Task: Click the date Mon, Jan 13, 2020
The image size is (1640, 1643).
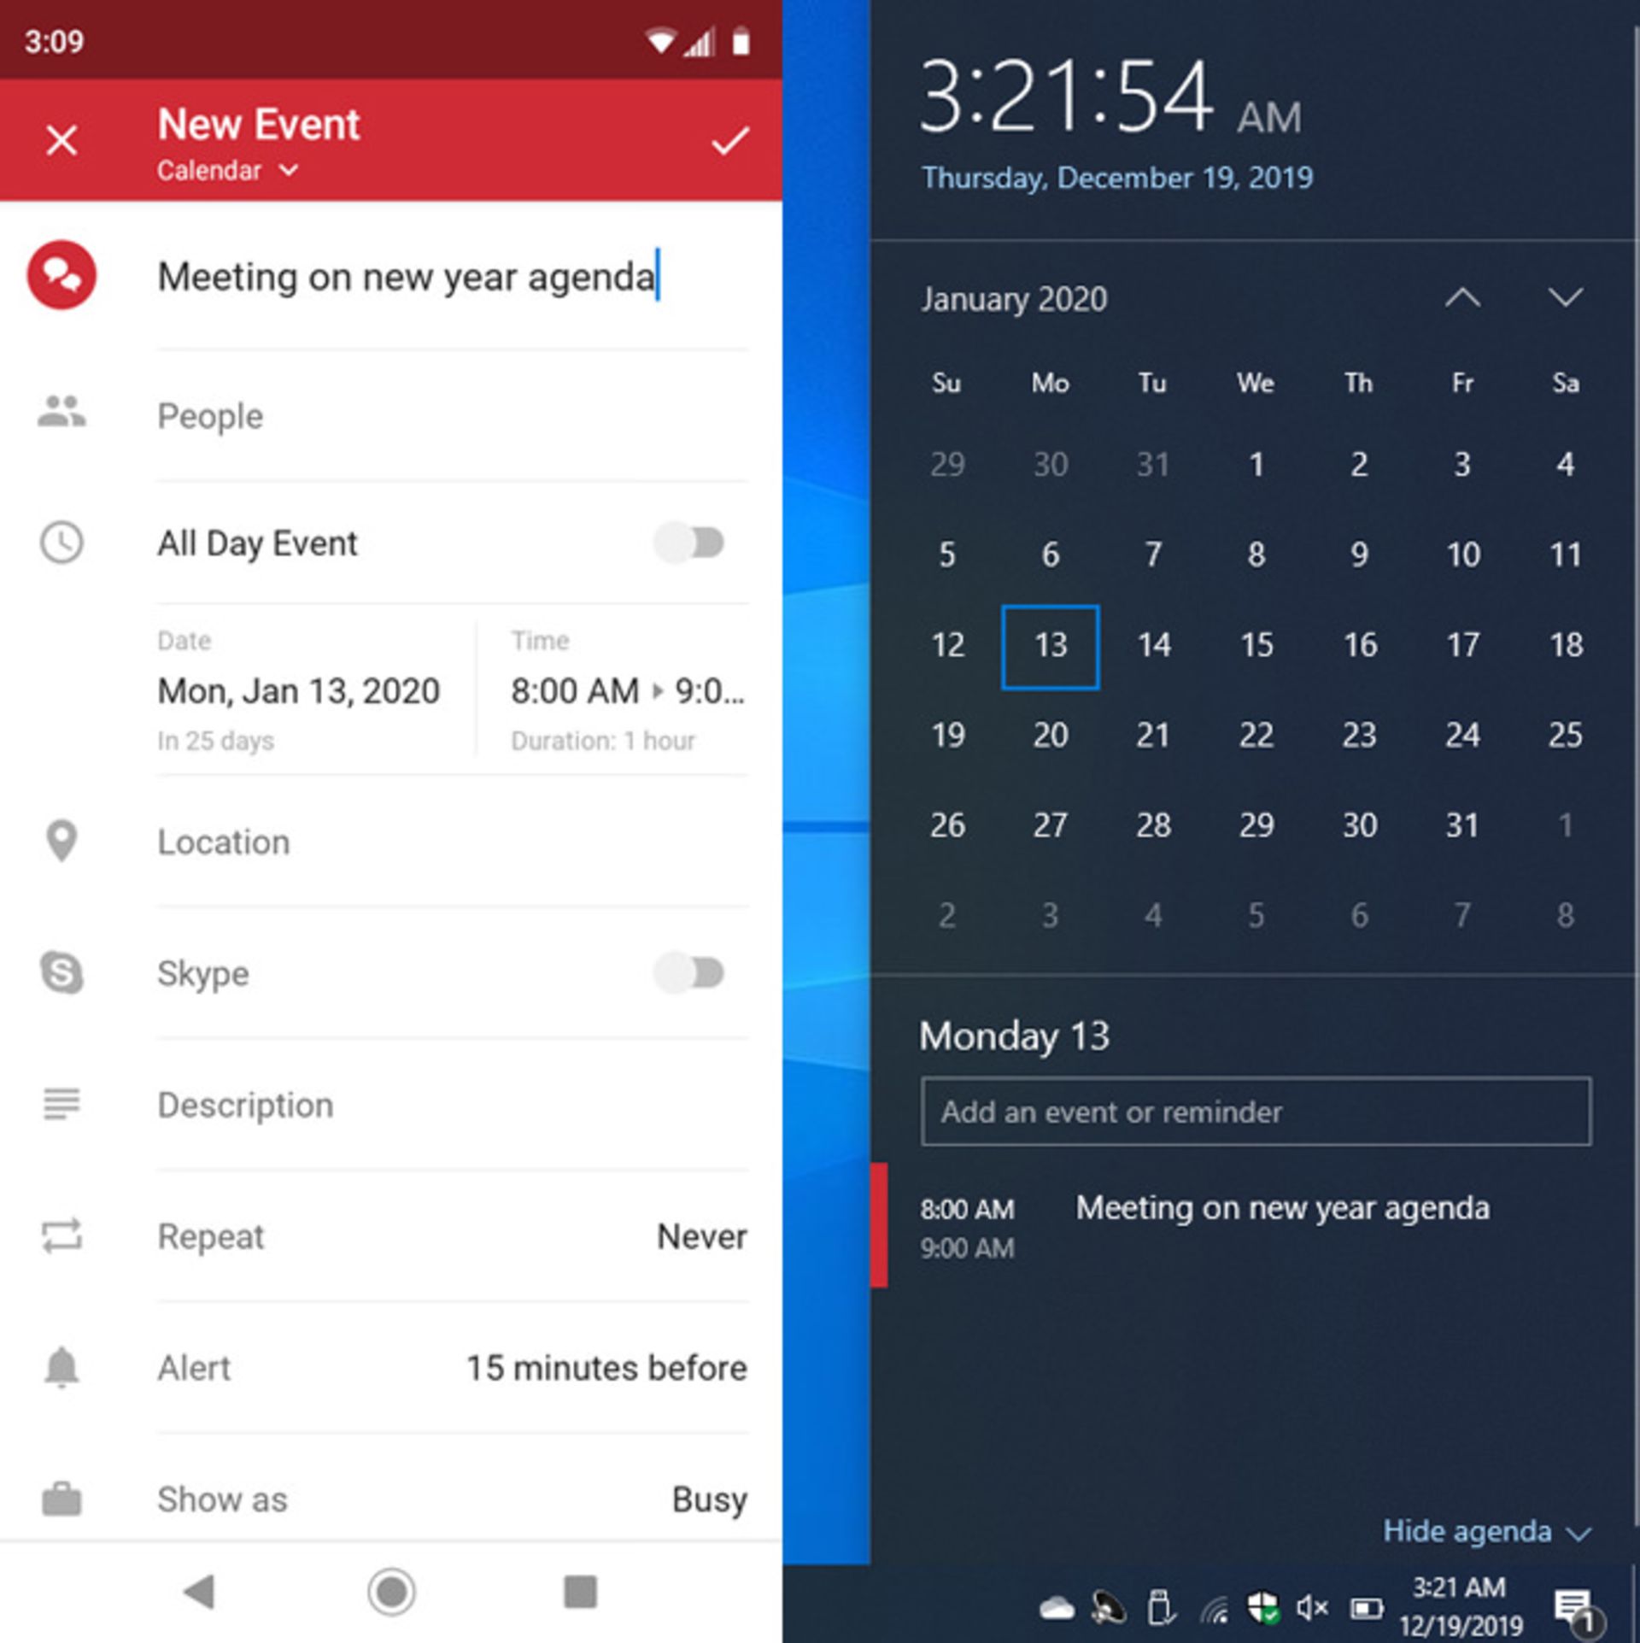Action: pyautogui.click(x=301, y=694)
